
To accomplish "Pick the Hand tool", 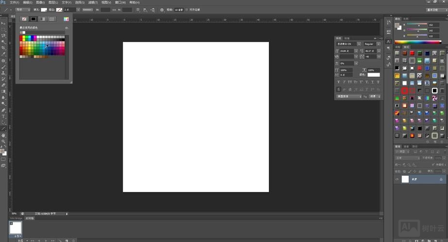I will tap(3, 135).
